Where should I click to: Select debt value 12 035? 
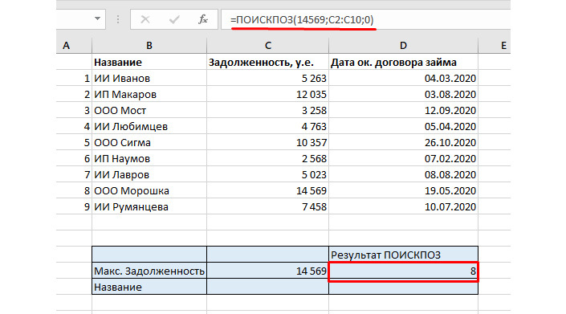coord(268,94)
